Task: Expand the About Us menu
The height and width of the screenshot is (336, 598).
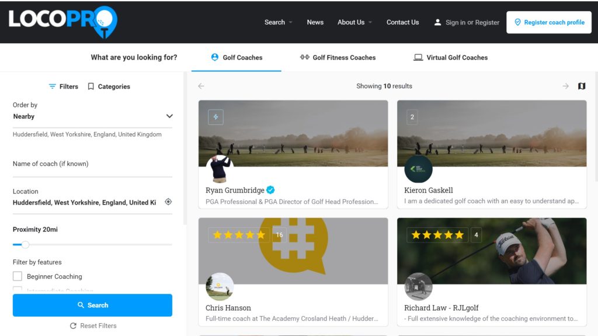Action: pos(354,22)
